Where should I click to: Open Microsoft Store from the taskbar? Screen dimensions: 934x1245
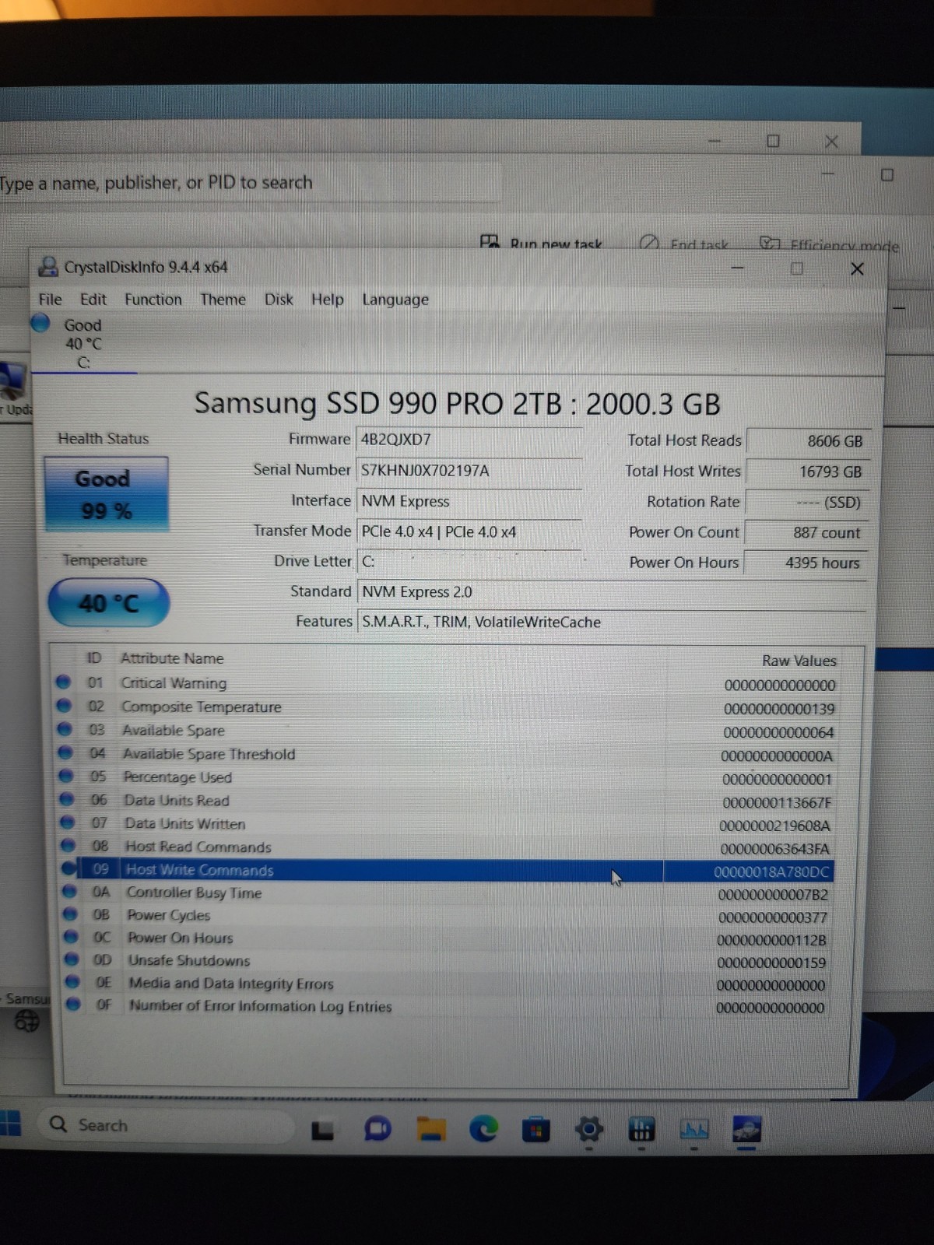[535, 1129]
